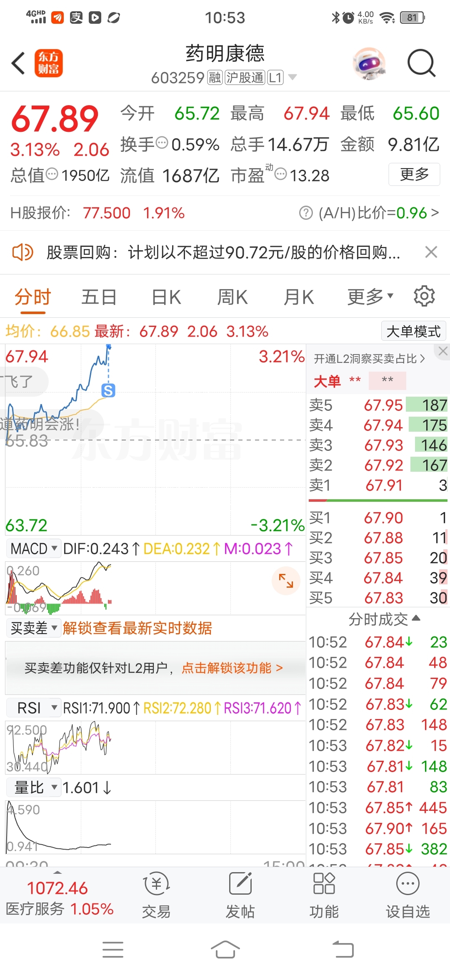The width and height of the screenshot is (450, 976).
Task: Dismiss the 股票回购 announcement banner
Action: (x=431, y=252)
